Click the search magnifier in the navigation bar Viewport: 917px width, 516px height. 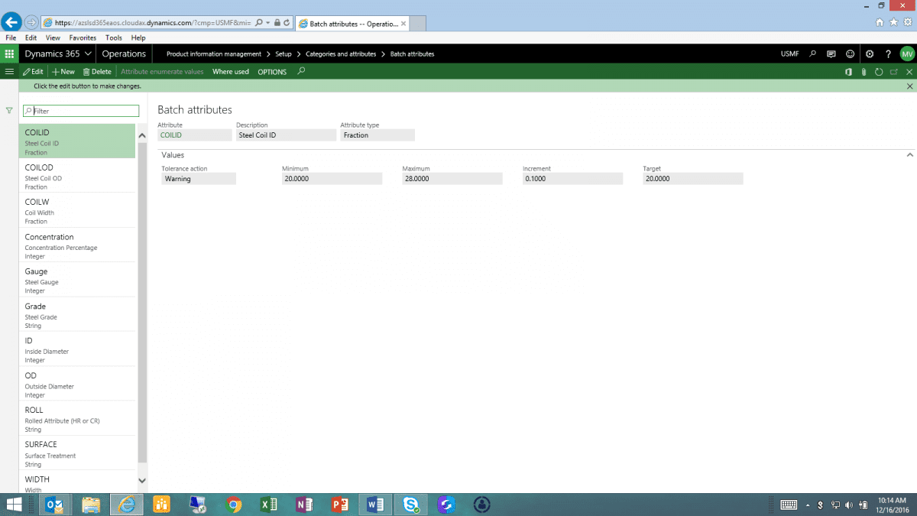(812, 54)
